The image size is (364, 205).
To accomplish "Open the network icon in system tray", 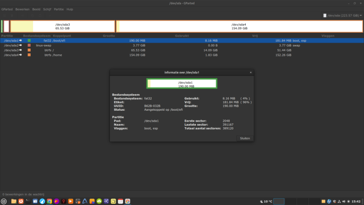I will pyautogui.click(x=339, y=201).
